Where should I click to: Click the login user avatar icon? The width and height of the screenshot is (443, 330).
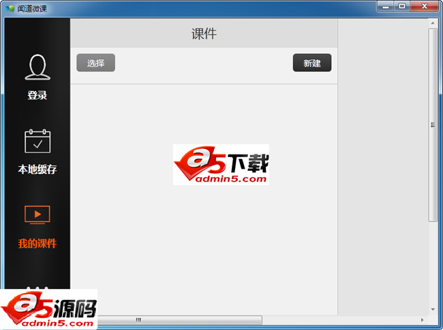coord(37,67)
